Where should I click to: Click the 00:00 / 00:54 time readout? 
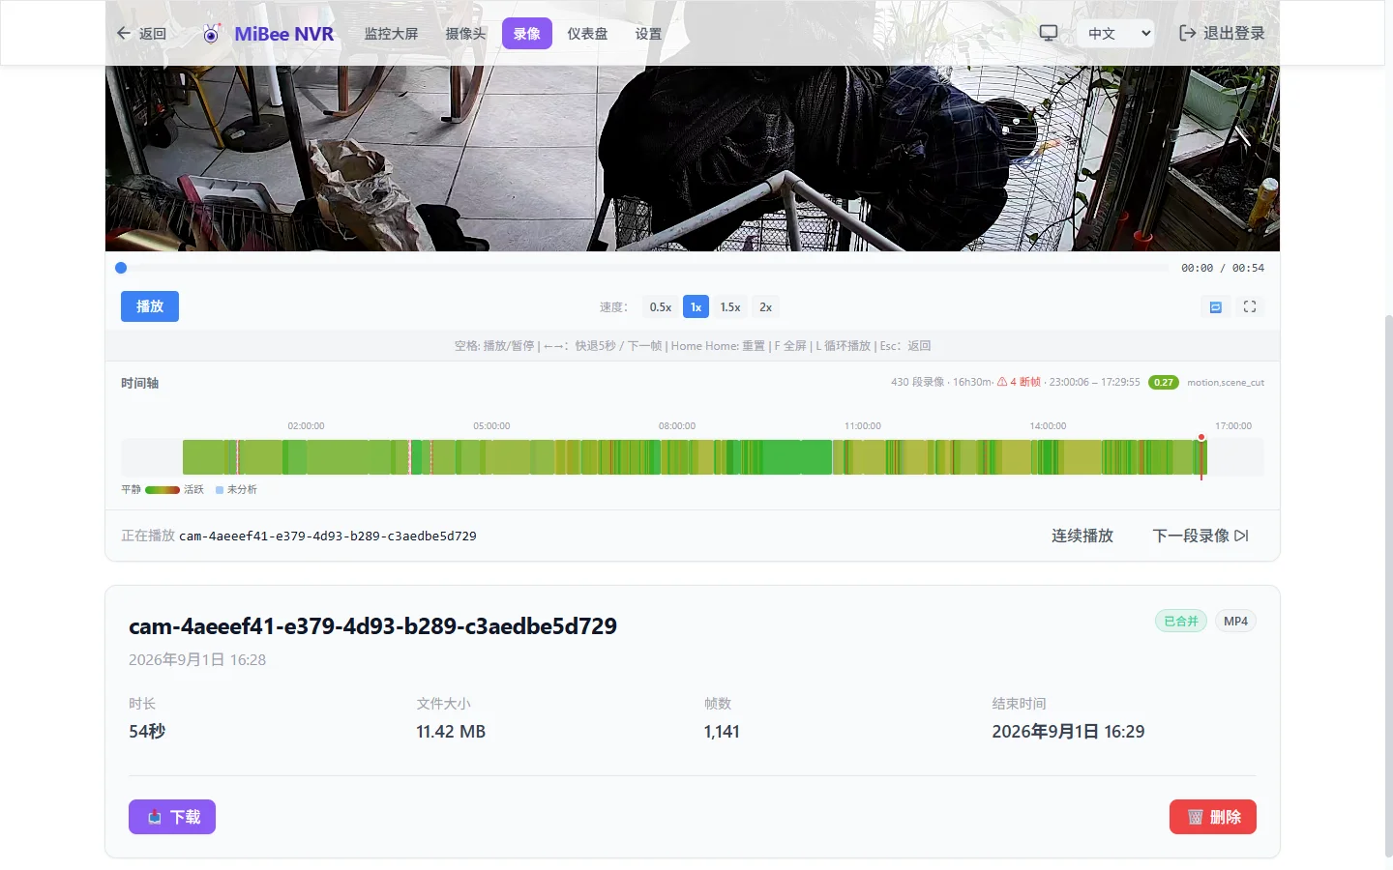tap(1223, 268)
